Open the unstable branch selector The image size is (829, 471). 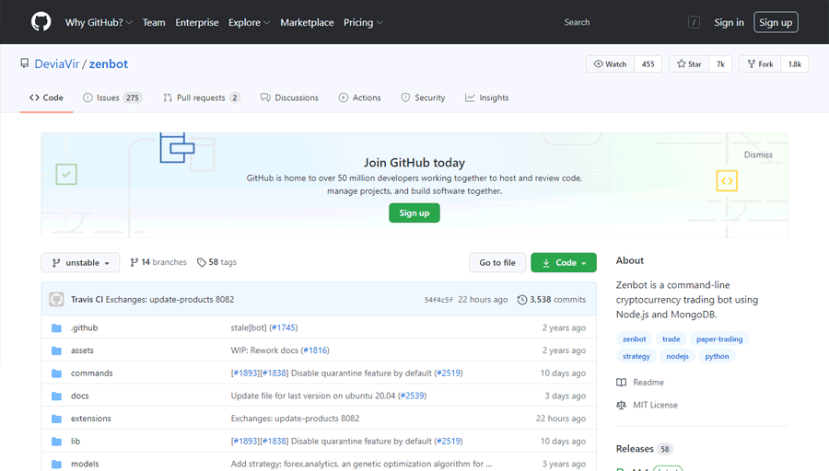coord(80,262)
